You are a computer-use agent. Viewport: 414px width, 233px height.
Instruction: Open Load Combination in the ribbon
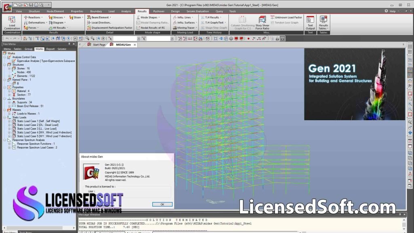[x=12, y=23]
